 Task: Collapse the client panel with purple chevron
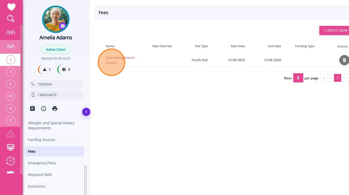(x=86, y=112)
